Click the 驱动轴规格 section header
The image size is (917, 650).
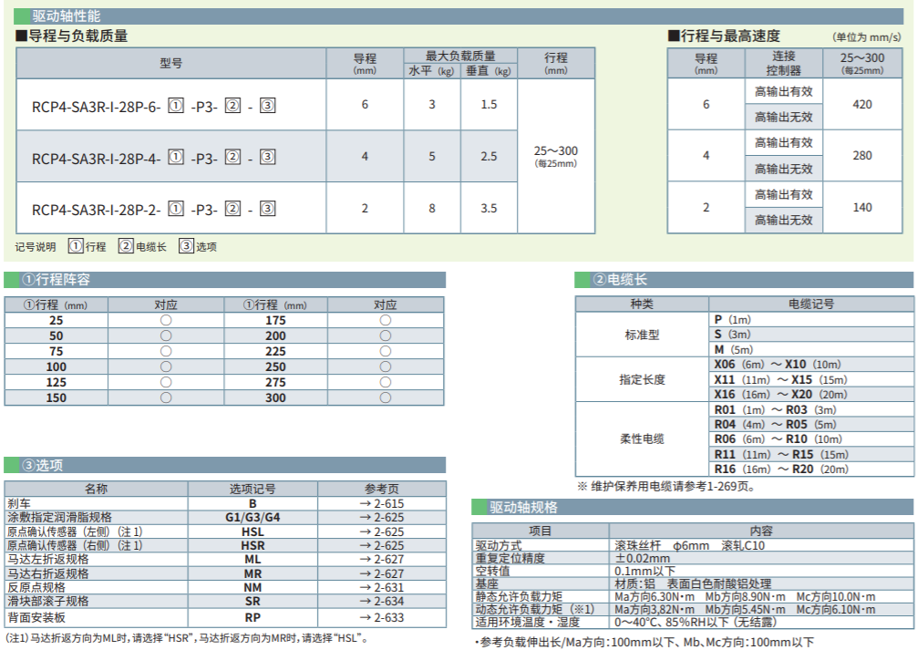point(693,507)
